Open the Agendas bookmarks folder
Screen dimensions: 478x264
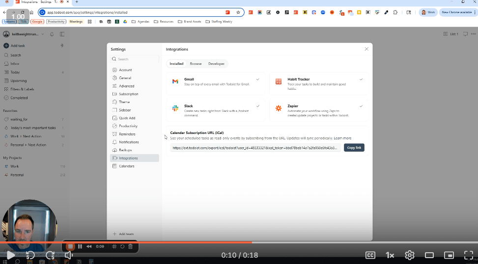(141, 22)
